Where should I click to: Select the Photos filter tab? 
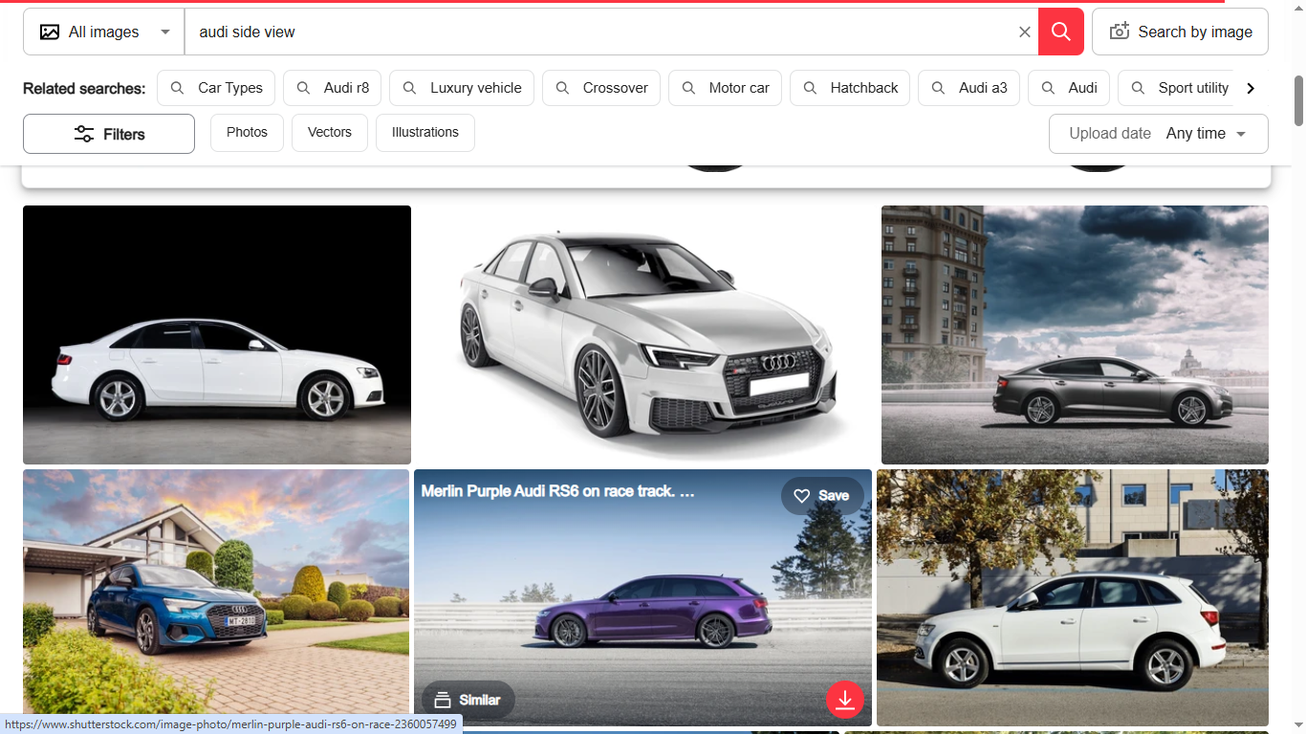click(x=247, y=133)
